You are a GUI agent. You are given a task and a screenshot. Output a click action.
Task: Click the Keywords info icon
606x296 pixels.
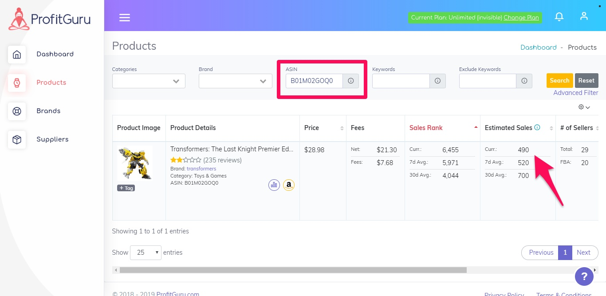pos(437,81)
